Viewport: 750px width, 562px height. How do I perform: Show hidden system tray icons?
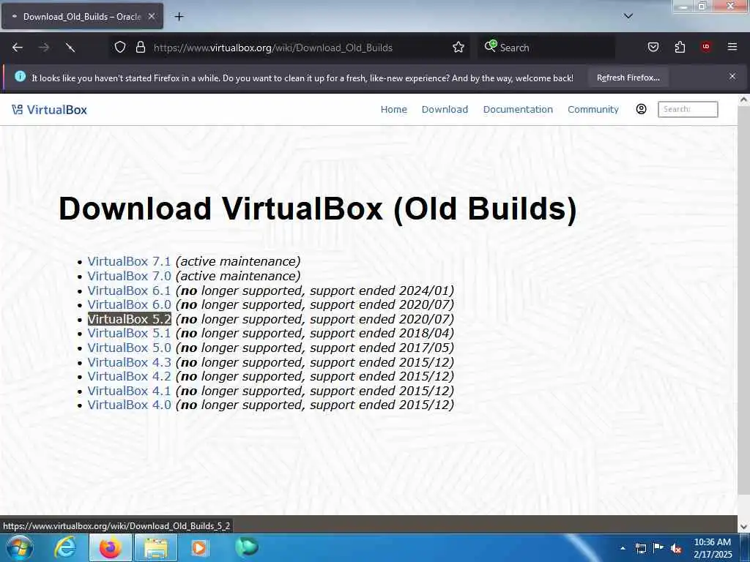pyautogui.click(x=623, y=548)
